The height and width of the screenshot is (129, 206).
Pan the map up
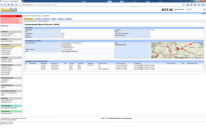pos(153,44)
